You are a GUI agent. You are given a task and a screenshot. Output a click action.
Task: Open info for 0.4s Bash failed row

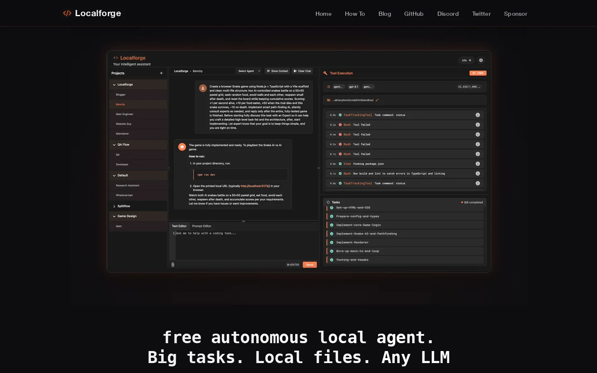(478, 134)
